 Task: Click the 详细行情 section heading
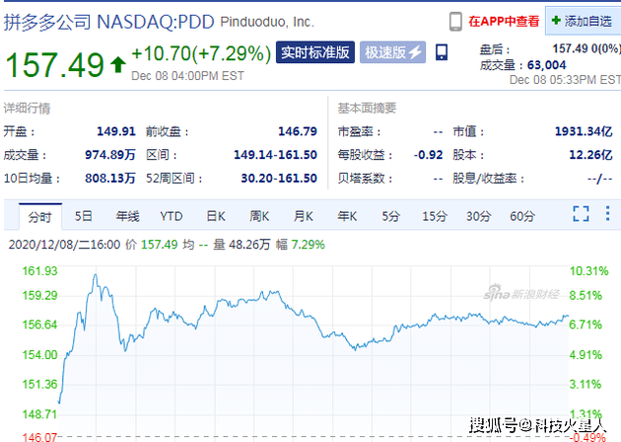pyautogui.click(x=27, y=109)
